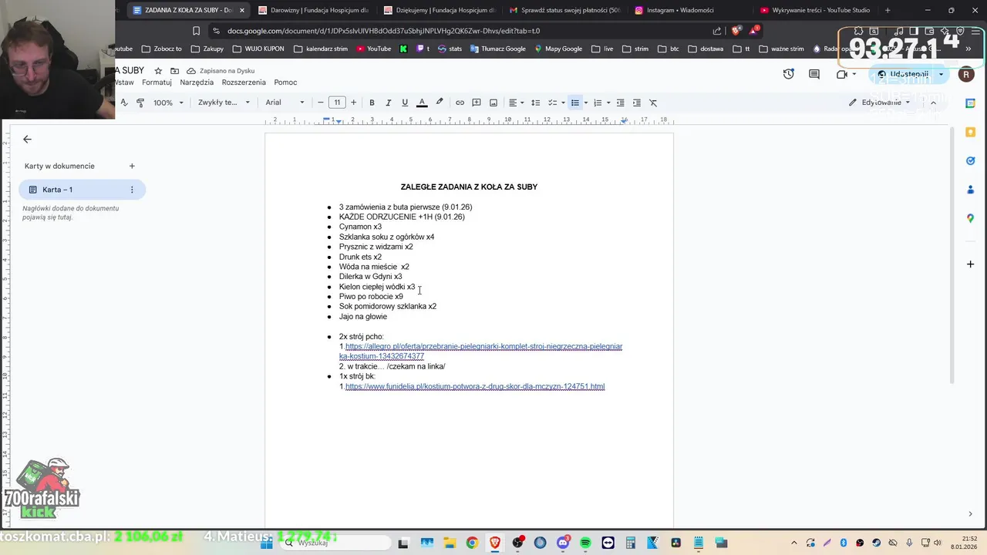This screenshot has height=555, width=987.
Task: Expand the bulleted list style arrow
Action: pyautogui.click(x=586, y=103)
